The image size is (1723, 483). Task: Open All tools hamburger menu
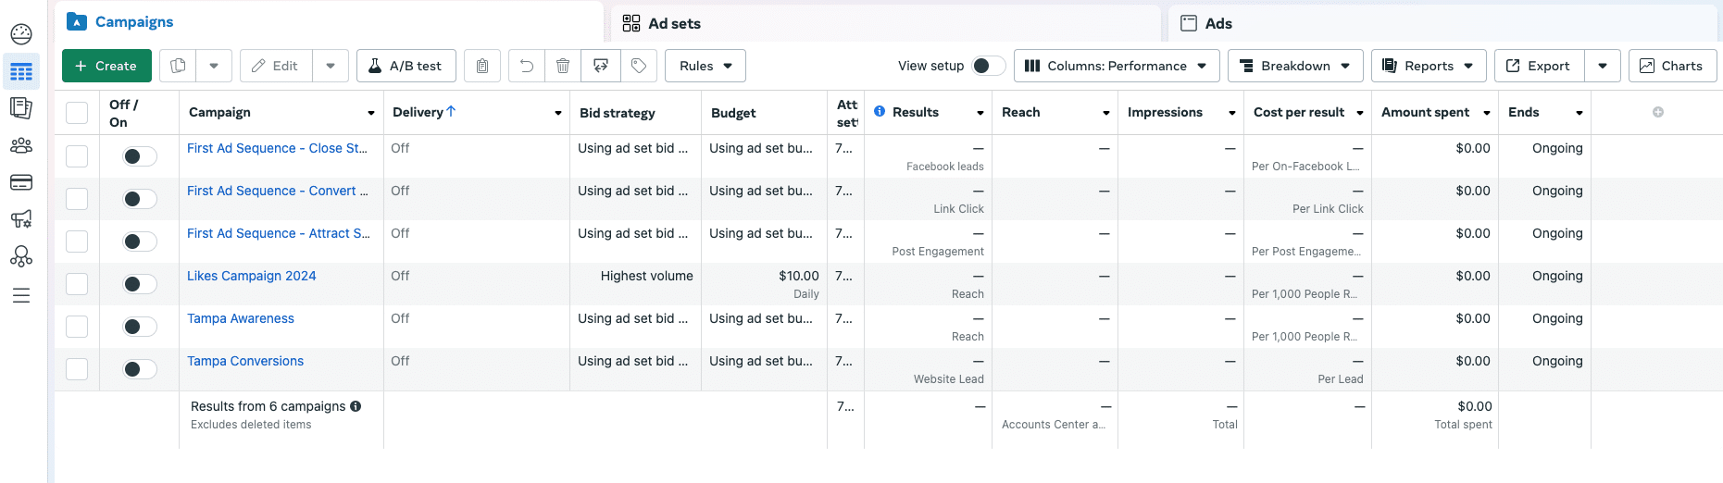pos(21,295)
